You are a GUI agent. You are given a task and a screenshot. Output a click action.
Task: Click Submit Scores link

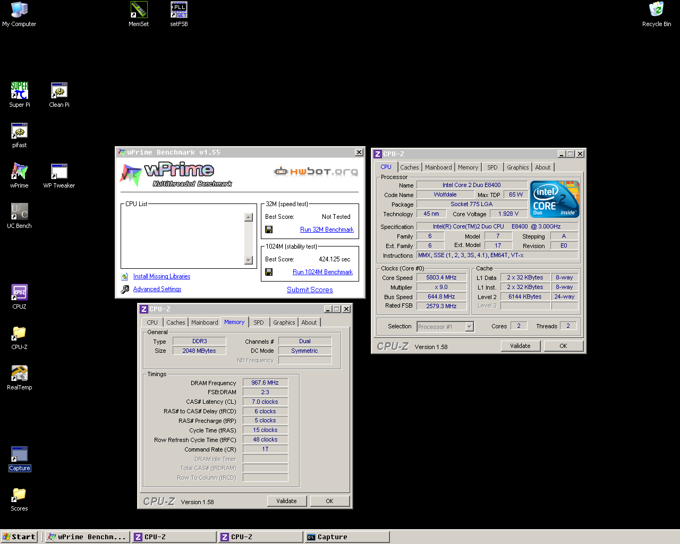click(310, 290)
